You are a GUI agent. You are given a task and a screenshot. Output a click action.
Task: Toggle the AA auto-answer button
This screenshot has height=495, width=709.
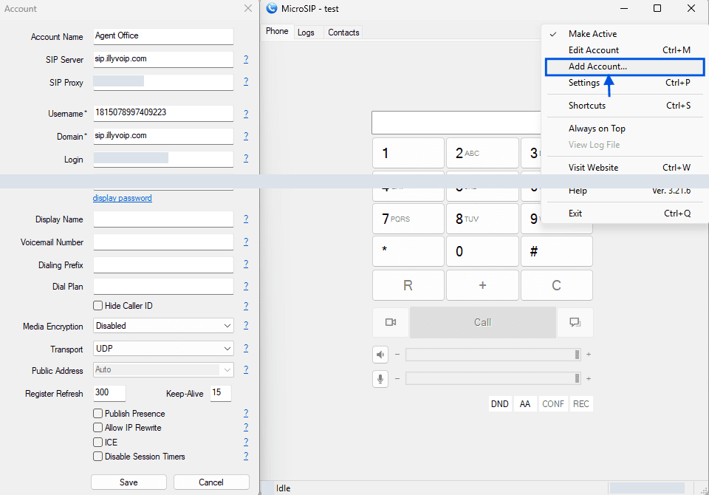(x=524, y=403)
